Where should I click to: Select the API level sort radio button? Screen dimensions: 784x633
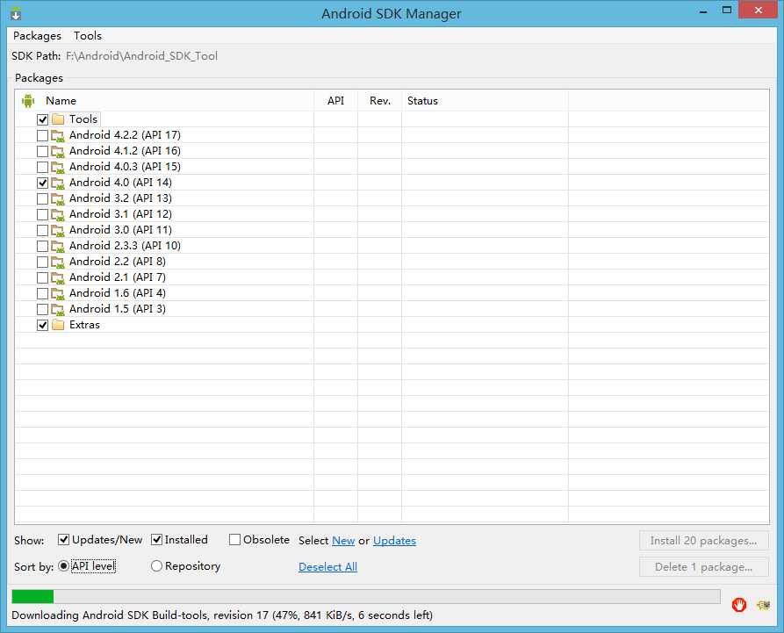click(x=63, y=566)
